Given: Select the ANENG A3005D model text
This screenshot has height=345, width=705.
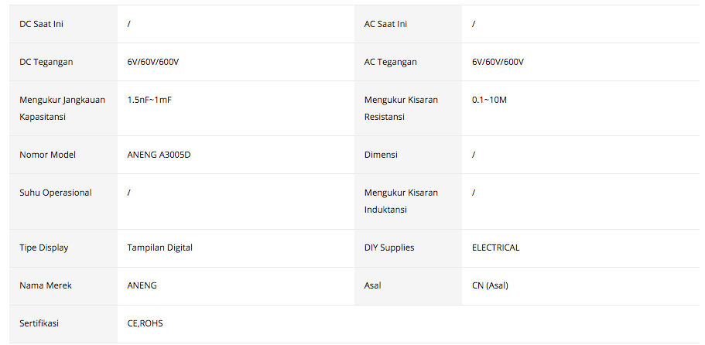Looking at the screenshot, I should [159, 155].
